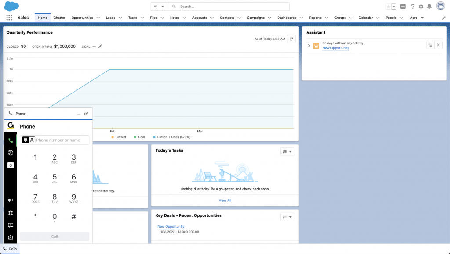Open the App Launcher grid icon
The width and height of the screenshot is (450, 254).
[x=9, y=18]
